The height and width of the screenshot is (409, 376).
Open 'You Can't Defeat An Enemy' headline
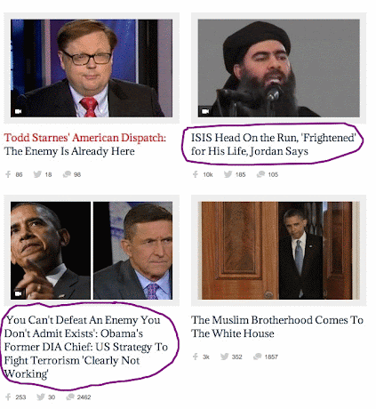pos(86,347)
